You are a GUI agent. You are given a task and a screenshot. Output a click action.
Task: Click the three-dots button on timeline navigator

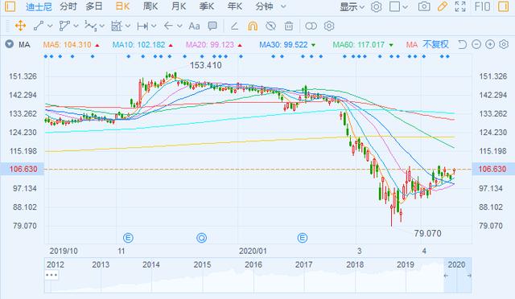[51, 275]
